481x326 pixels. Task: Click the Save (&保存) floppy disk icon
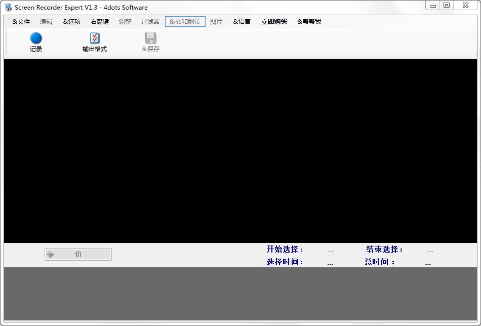pos(150,38)
